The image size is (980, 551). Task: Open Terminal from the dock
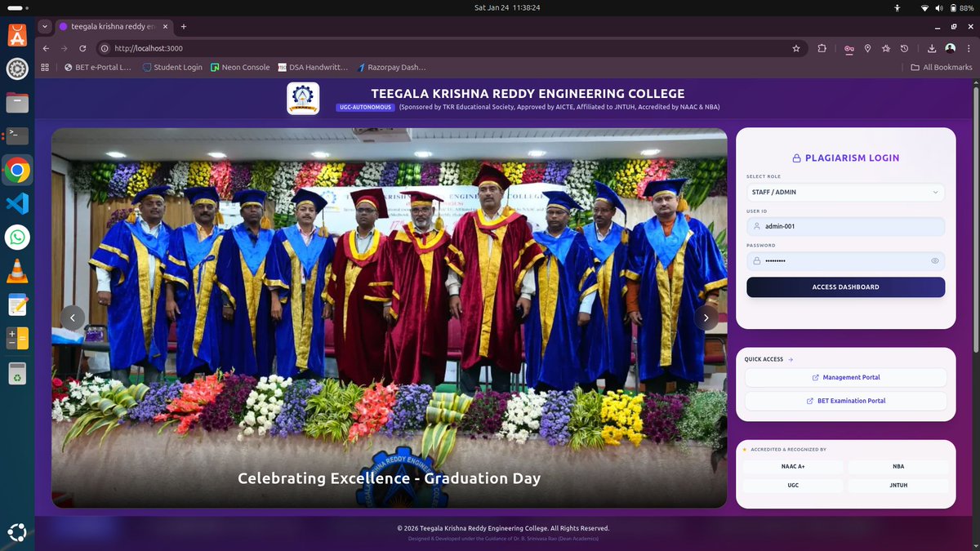tap(17, 136)
